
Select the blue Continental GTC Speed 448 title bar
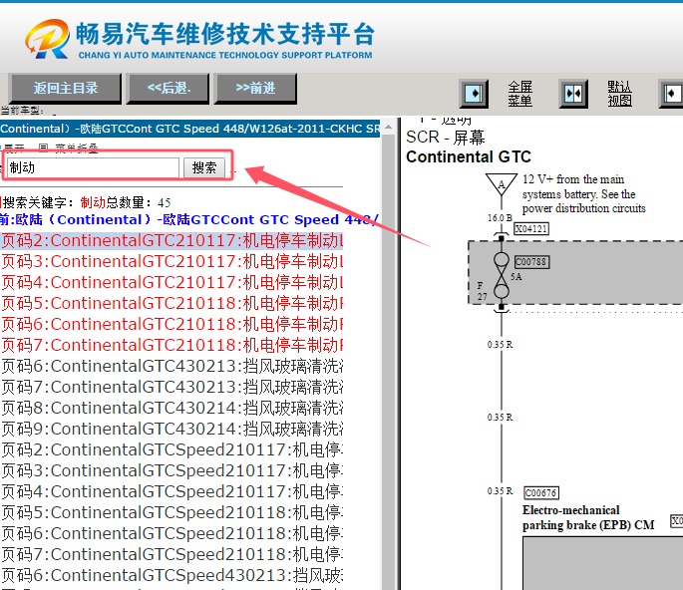(x=189, y=129)
